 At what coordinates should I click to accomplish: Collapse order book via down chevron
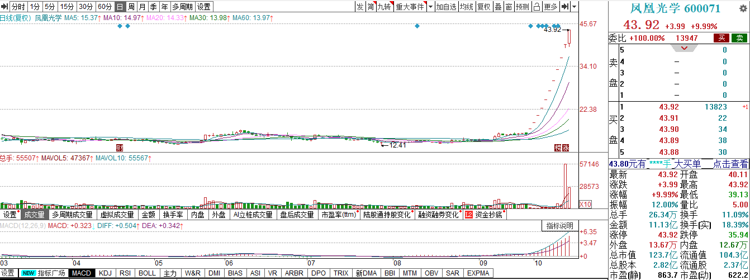point(685,48)
